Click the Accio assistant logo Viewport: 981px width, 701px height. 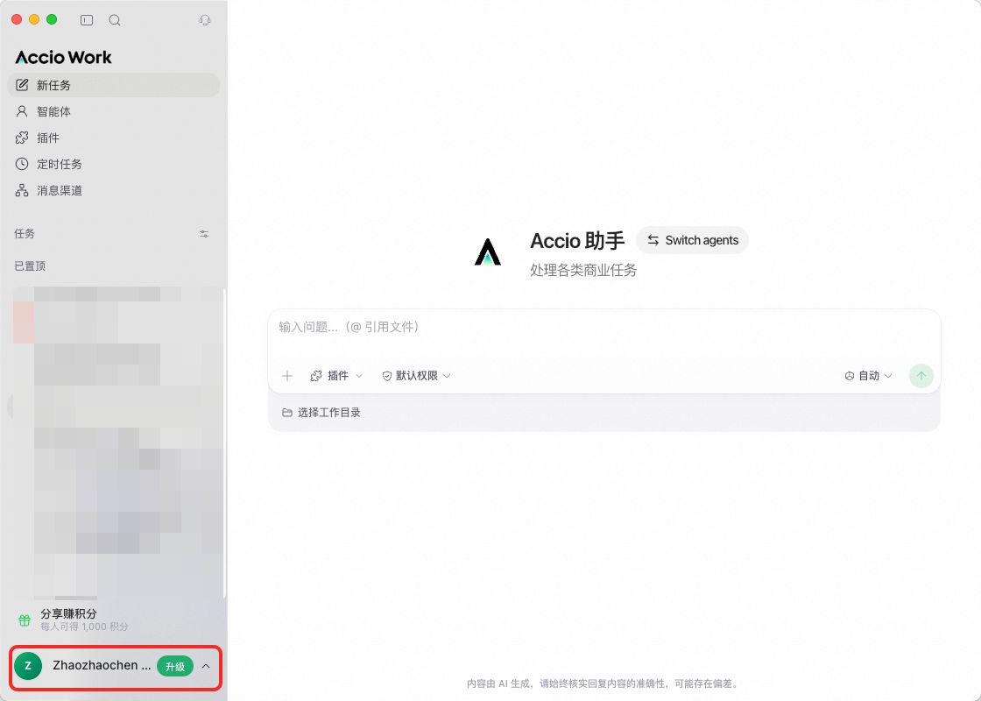click(487, 252)
